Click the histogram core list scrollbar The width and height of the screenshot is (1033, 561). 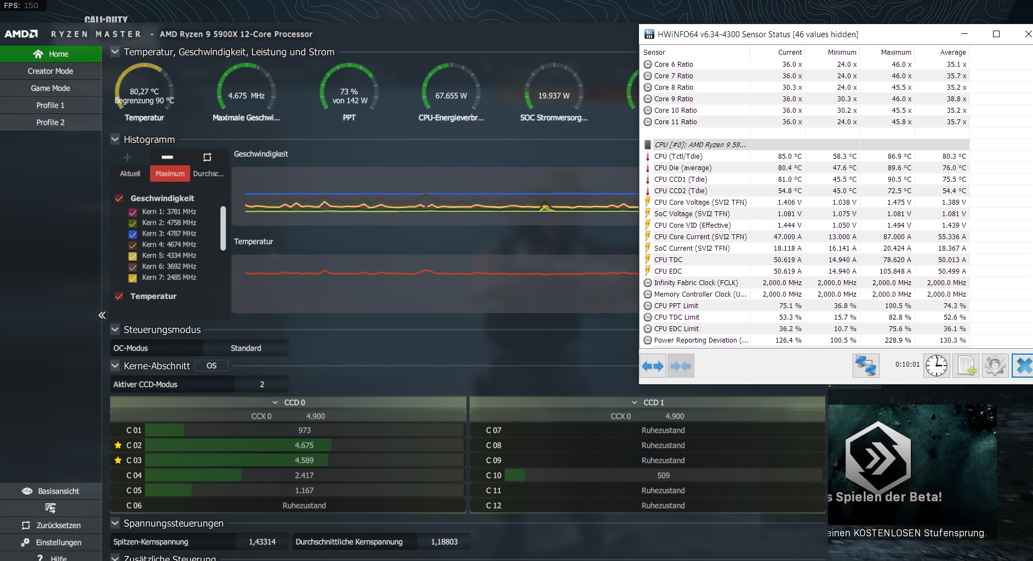coord(223,228)
